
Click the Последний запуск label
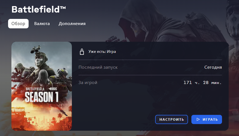98,67
